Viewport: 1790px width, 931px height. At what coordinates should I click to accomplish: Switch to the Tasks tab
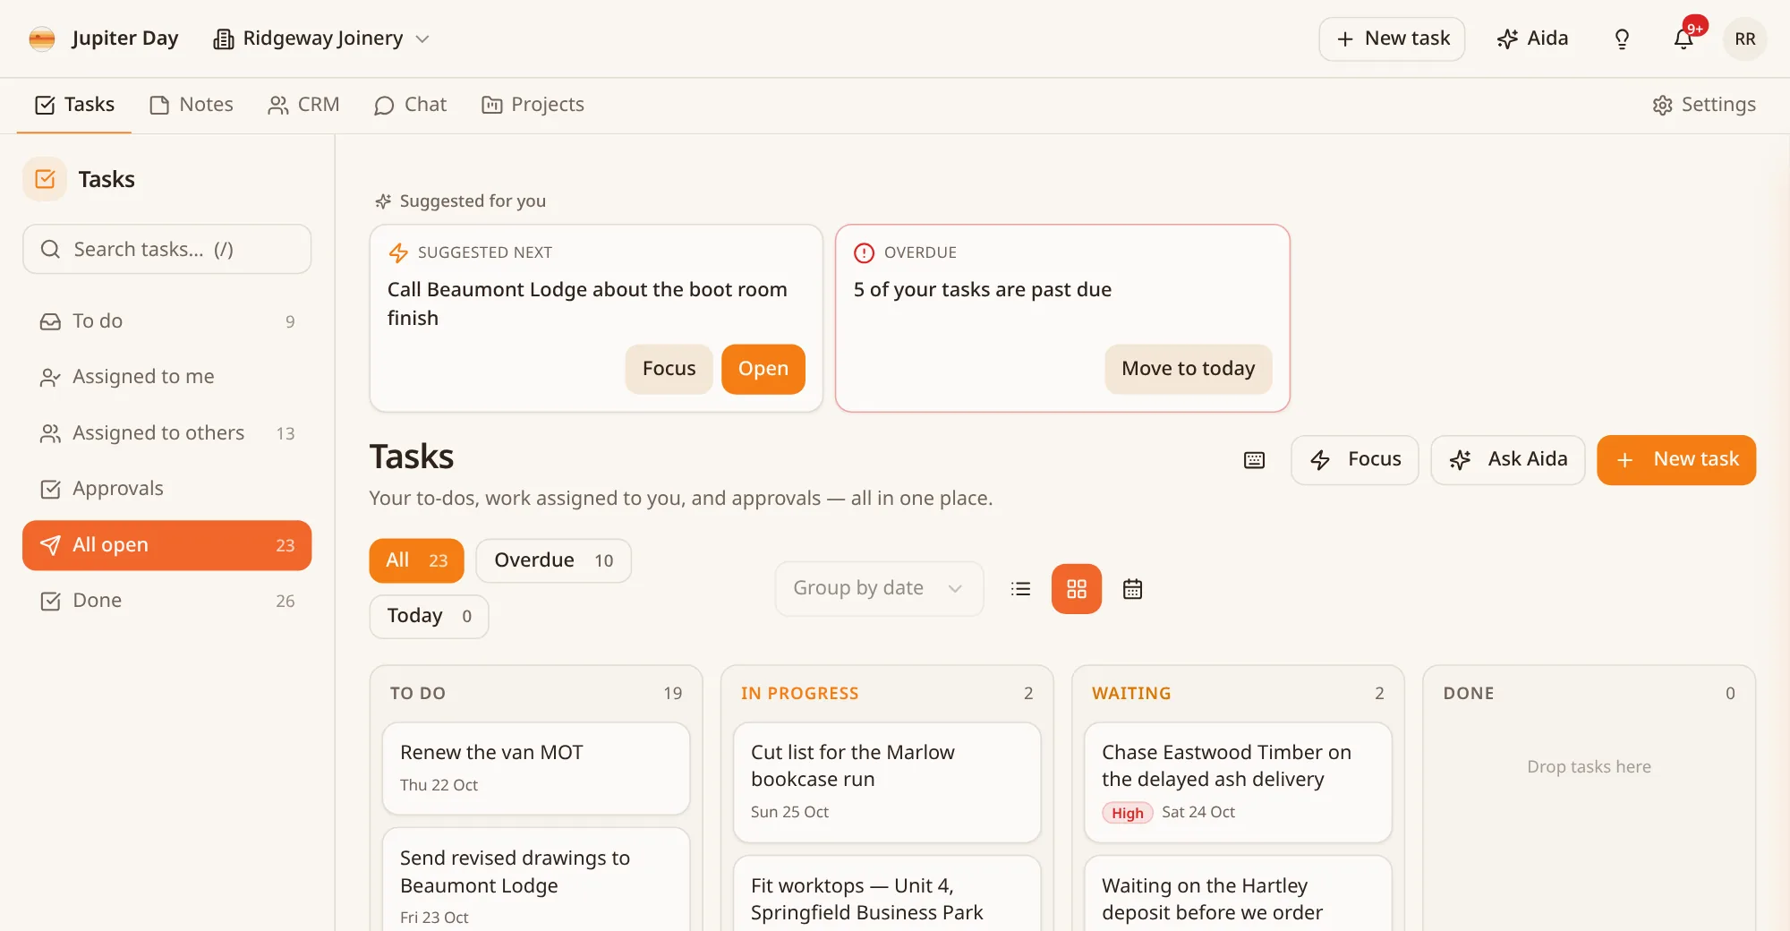[74, 105]
